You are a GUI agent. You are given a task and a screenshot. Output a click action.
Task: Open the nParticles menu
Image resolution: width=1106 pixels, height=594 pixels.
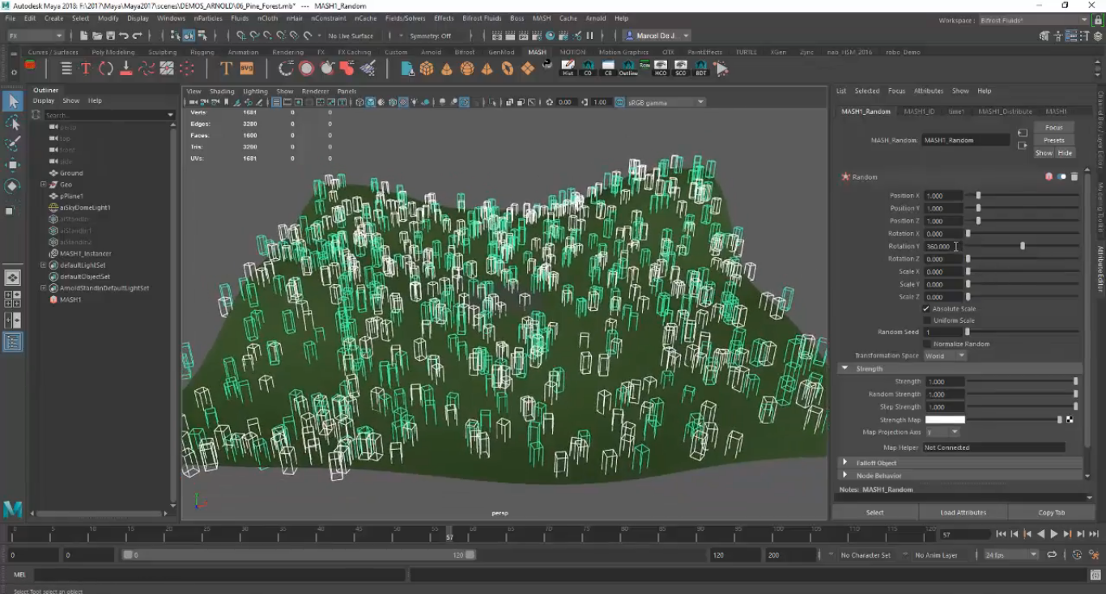tap(208, 18)
